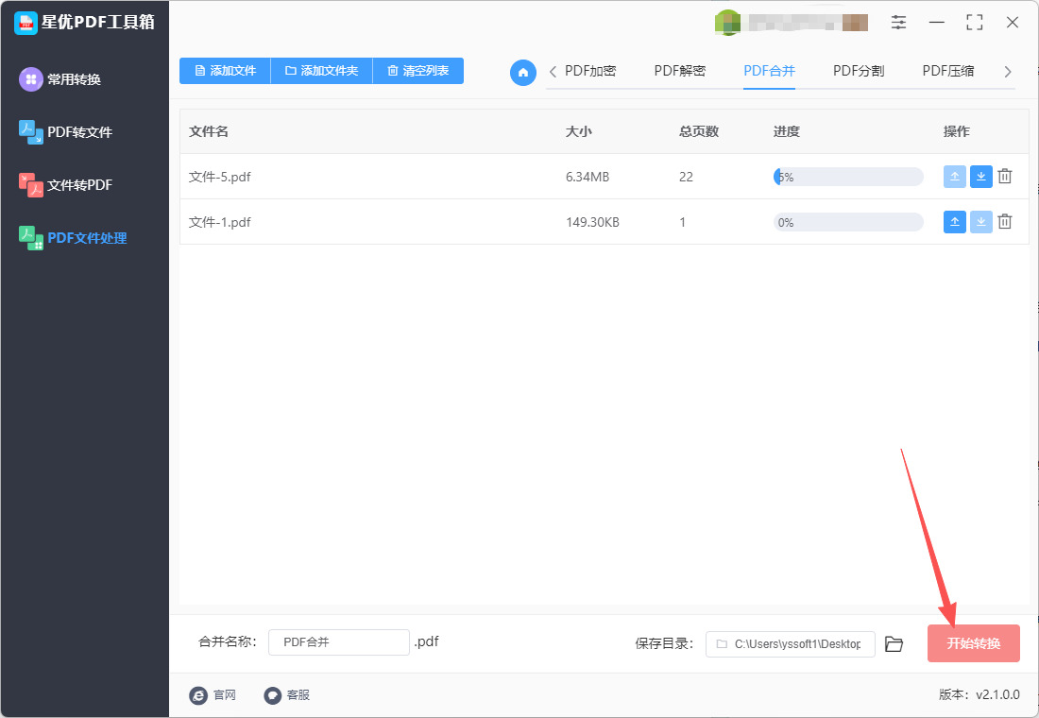The image size is (1039, 718).
Task: Click size value 6.34MB
Action: click(588, 177)
